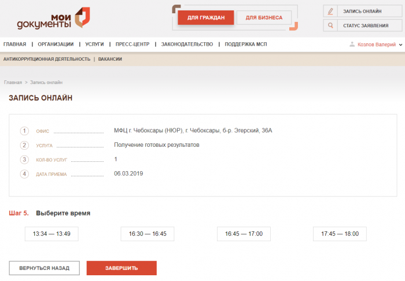The width and height of the screenshot is (405, 281).
Task: Open the Антикоррупционная деятельность link
Action: pos(47,59)
